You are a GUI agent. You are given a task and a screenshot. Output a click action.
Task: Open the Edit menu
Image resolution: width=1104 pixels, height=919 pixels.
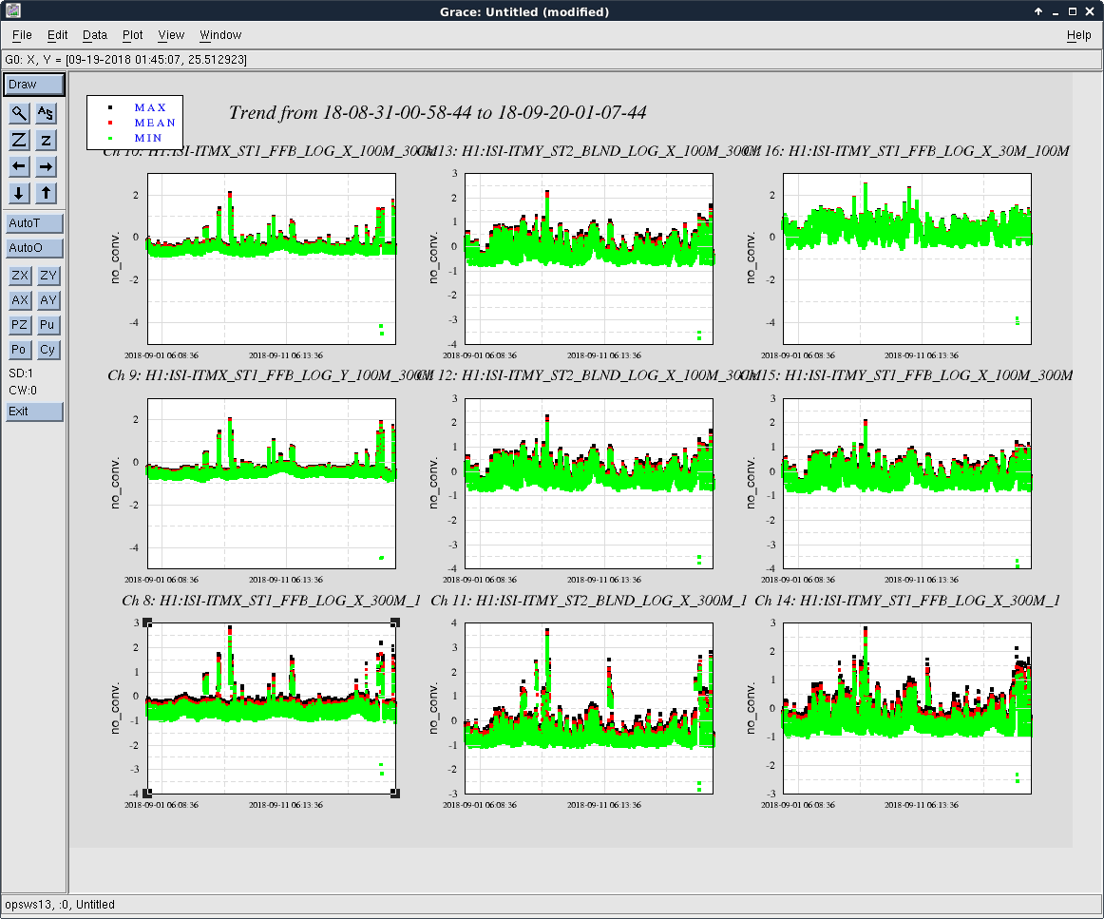[x=57, y=35]
